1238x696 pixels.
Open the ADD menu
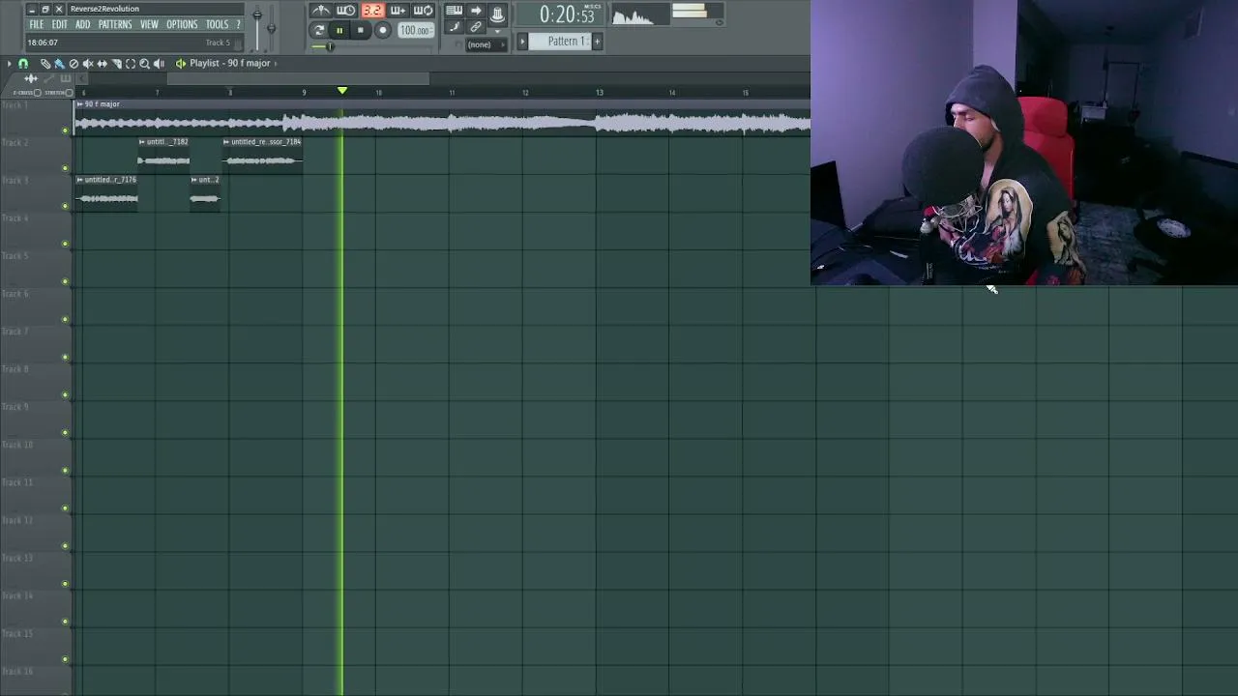pyautogui.click(x=83, y=25)
